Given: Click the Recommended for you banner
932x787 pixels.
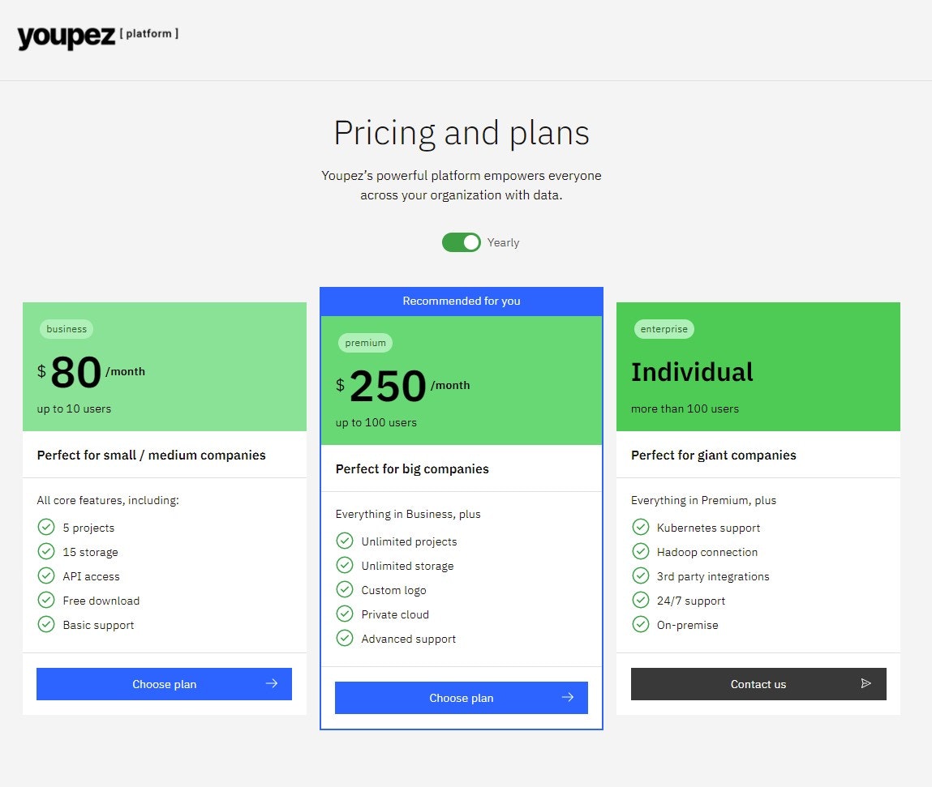Looking at the screenshot, I should pyautogui.click(x=461, y=301).
